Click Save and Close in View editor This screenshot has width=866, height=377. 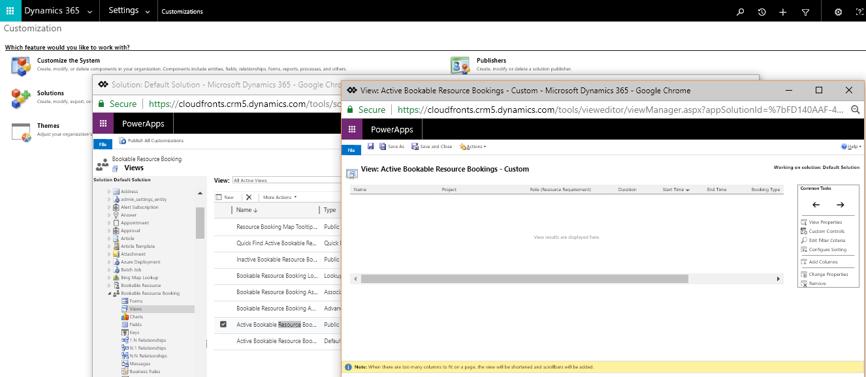pos(432,147)
